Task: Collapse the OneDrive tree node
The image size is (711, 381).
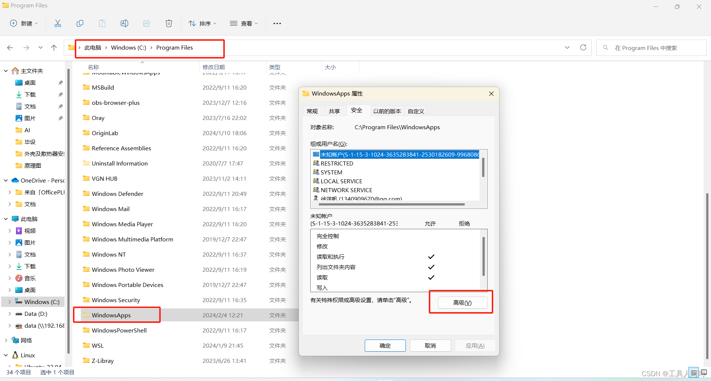Action: tap(6, 180)
